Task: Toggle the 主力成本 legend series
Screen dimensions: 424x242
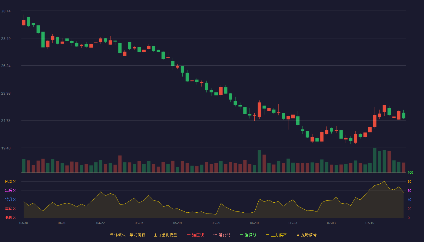Action: (276, 235)
